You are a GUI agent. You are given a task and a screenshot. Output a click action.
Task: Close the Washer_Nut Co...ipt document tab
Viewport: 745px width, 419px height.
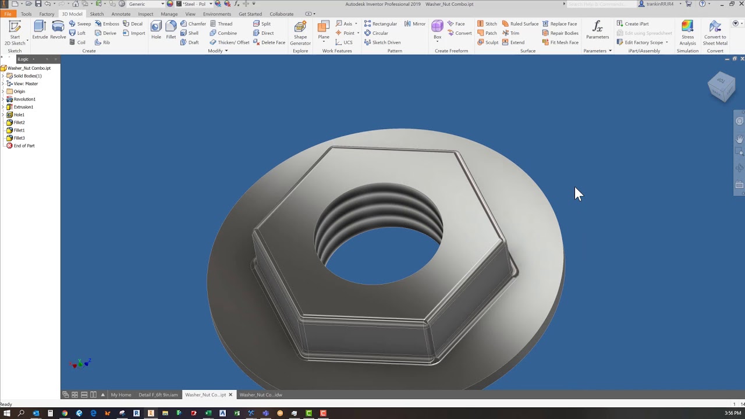230,395
